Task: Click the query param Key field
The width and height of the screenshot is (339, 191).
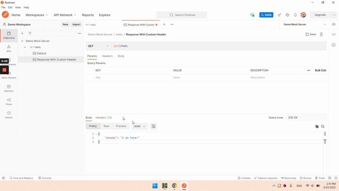Action: [132, 77]
